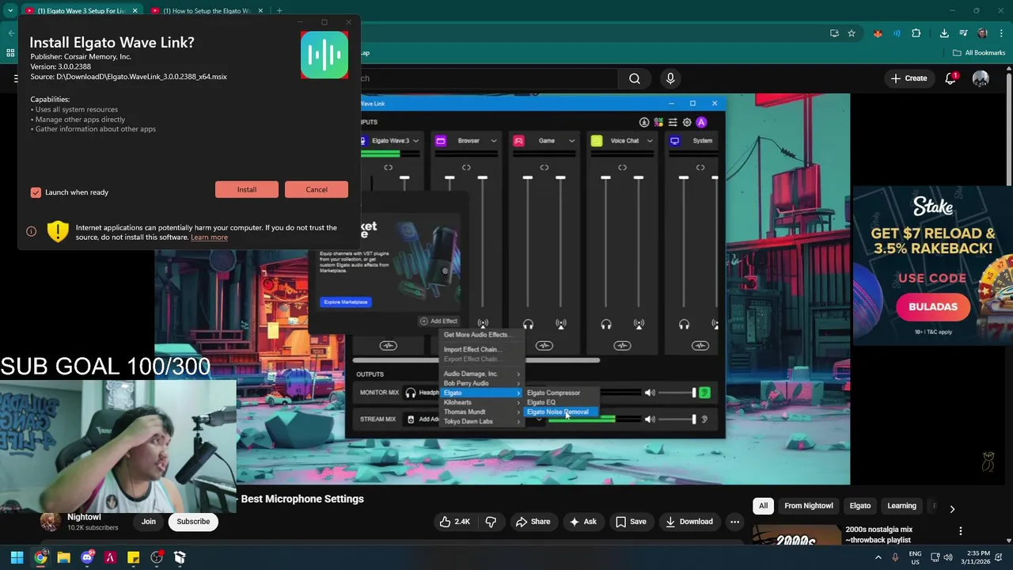This screenshot has height=570, width=1013.
Task: Expand the Thomas Mundt submenu
Action: pyautogui.click(x=482, y=412)
